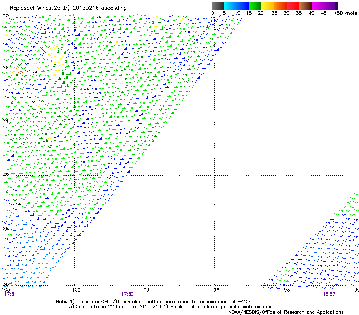Click the '-30' latitude axis label

(x=4, y=284)
